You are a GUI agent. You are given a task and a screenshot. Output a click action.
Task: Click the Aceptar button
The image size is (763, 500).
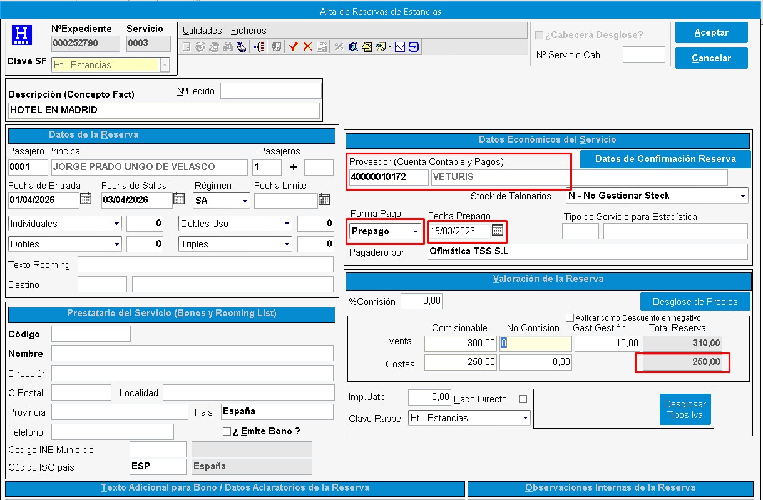(711, 32)
